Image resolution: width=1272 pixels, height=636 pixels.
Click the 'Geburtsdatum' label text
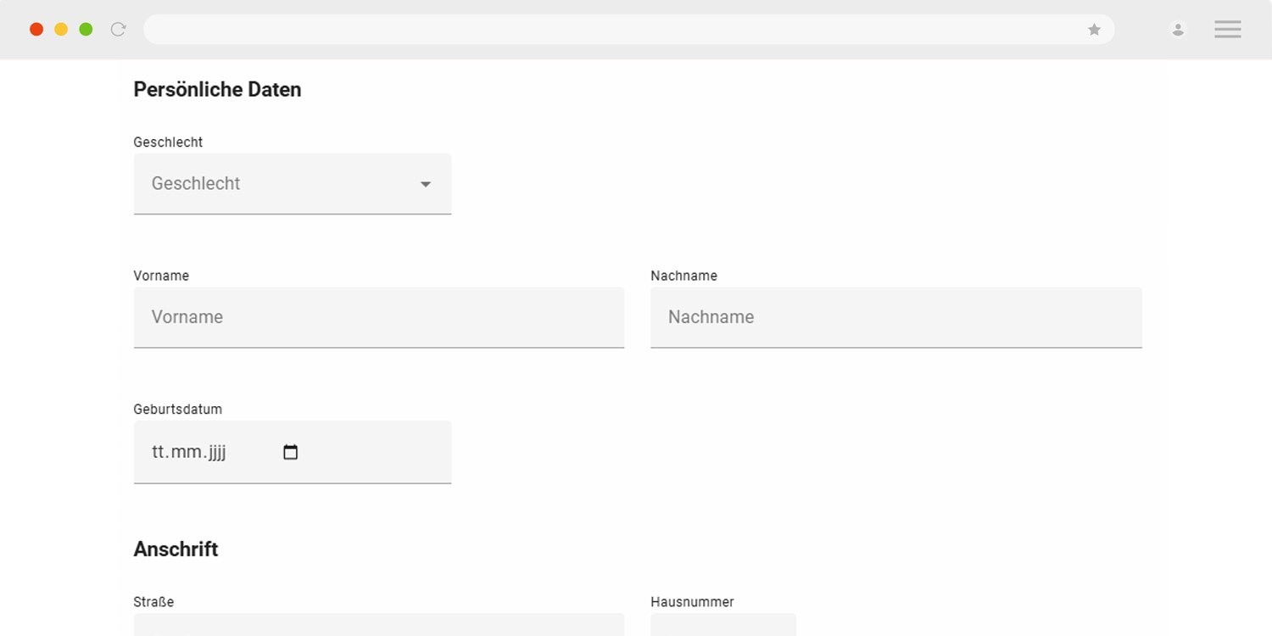178,410
